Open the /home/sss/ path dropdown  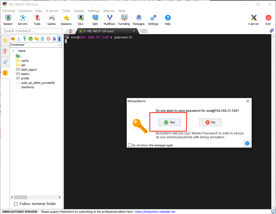click(x=59, y=45)
